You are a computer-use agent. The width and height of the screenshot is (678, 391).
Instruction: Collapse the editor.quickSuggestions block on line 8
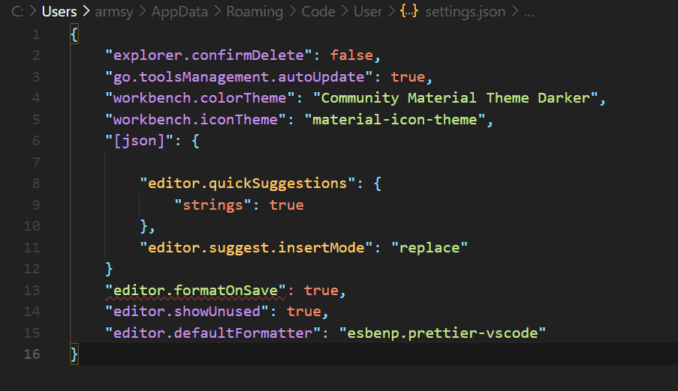[x=57, y=183]
